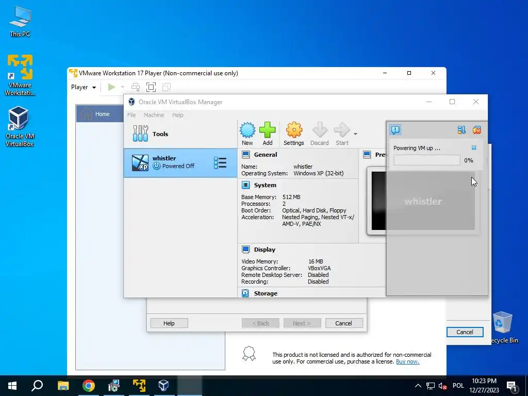The width and height of the screenshot is (528, 396).
Task: Click the Back button in the wizard
Action: (260, 323)
